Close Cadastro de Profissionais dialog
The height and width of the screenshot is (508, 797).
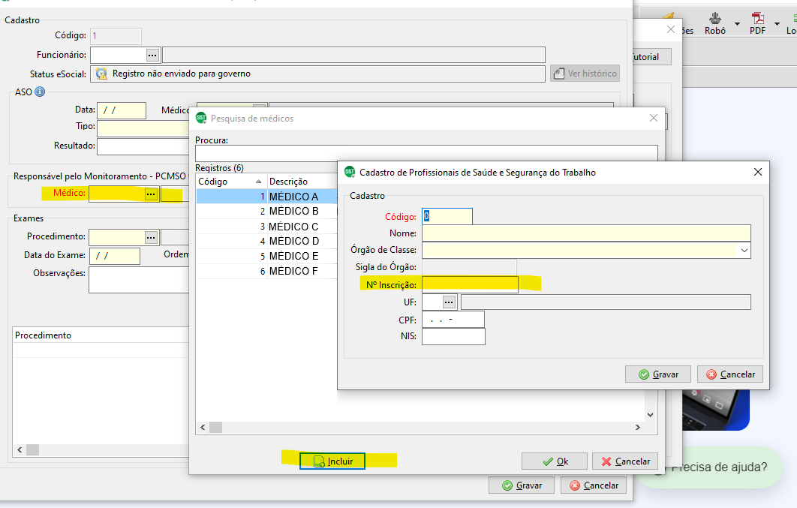758,173
